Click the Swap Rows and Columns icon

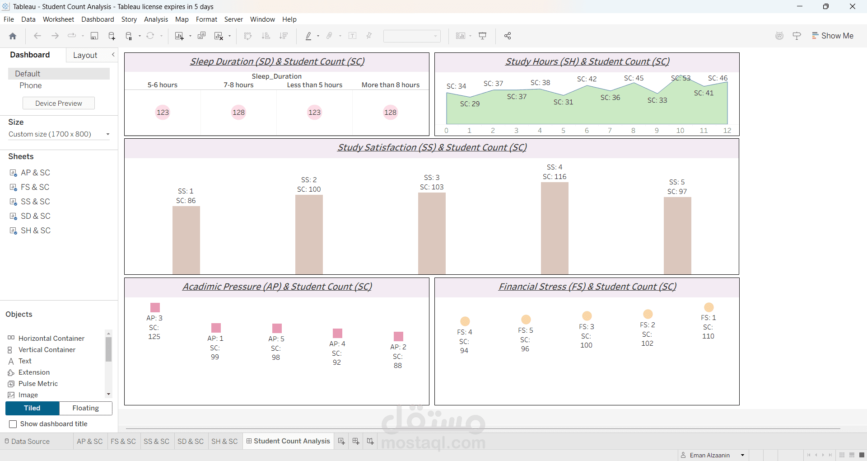(x=248, y=36)
